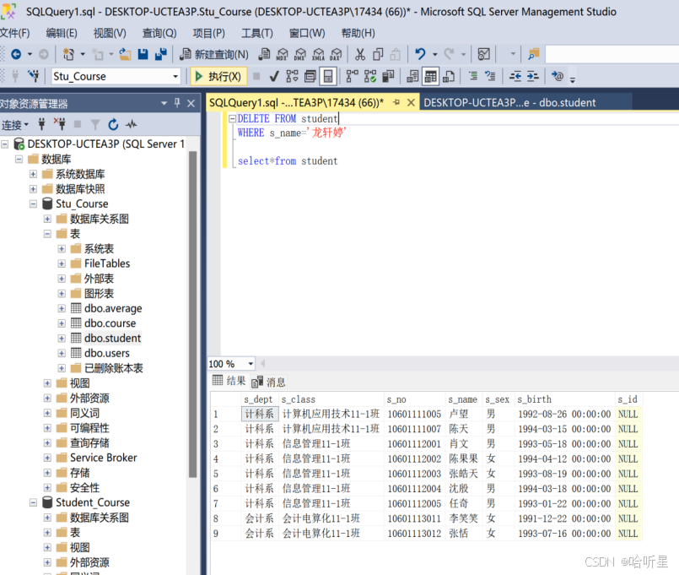Screen dimensions: 679x575
Task: Increase the line indent
Action: (532, 76)
